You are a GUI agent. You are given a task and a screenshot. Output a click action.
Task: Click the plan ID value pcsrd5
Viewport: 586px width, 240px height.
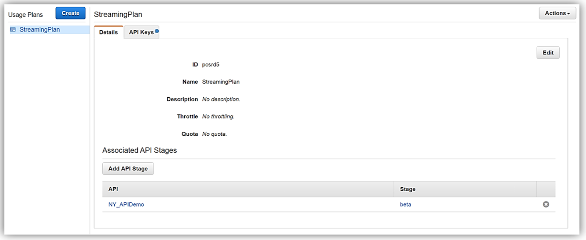(x=211, y=65)
